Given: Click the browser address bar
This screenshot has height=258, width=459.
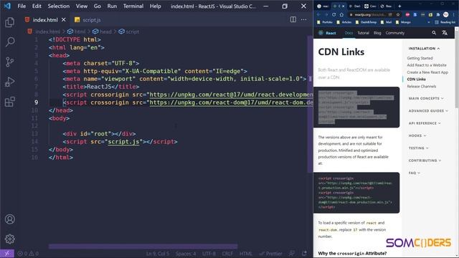Looking at the screenshot, I should tap(370, 14).
